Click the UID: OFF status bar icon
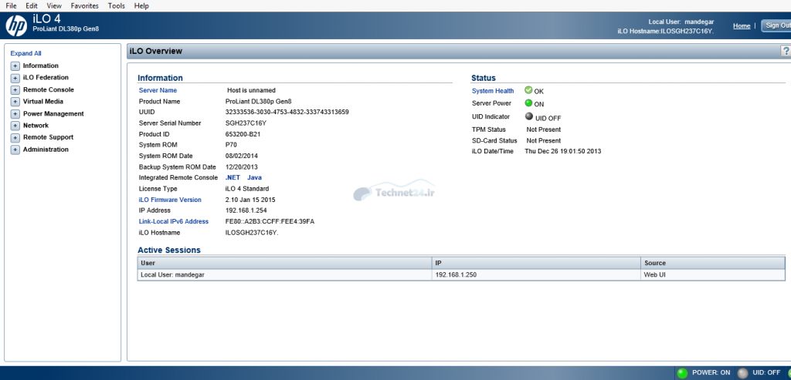791x380 pixels. [x=742, y=373]
